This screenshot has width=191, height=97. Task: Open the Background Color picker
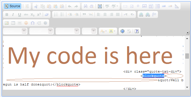(112, 31)
